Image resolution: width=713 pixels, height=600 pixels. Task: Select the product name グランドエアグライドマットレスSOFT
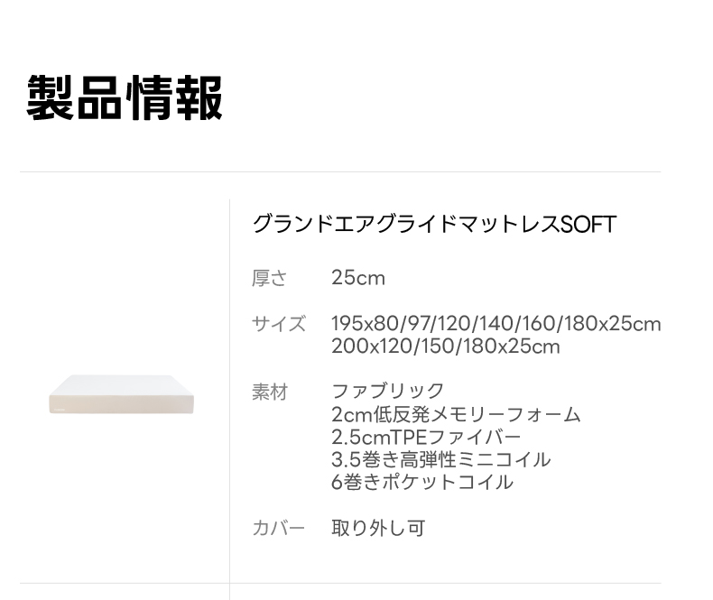point(434,224)
